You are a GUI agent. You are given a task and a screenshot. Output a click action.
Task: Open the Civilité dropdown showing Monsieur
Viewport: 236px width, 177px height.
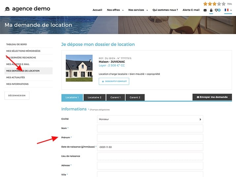pyautogui.click(x=150, y=119)
